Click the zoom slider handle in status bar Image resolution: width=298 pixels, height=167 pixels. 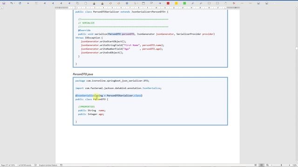[281, 165]
